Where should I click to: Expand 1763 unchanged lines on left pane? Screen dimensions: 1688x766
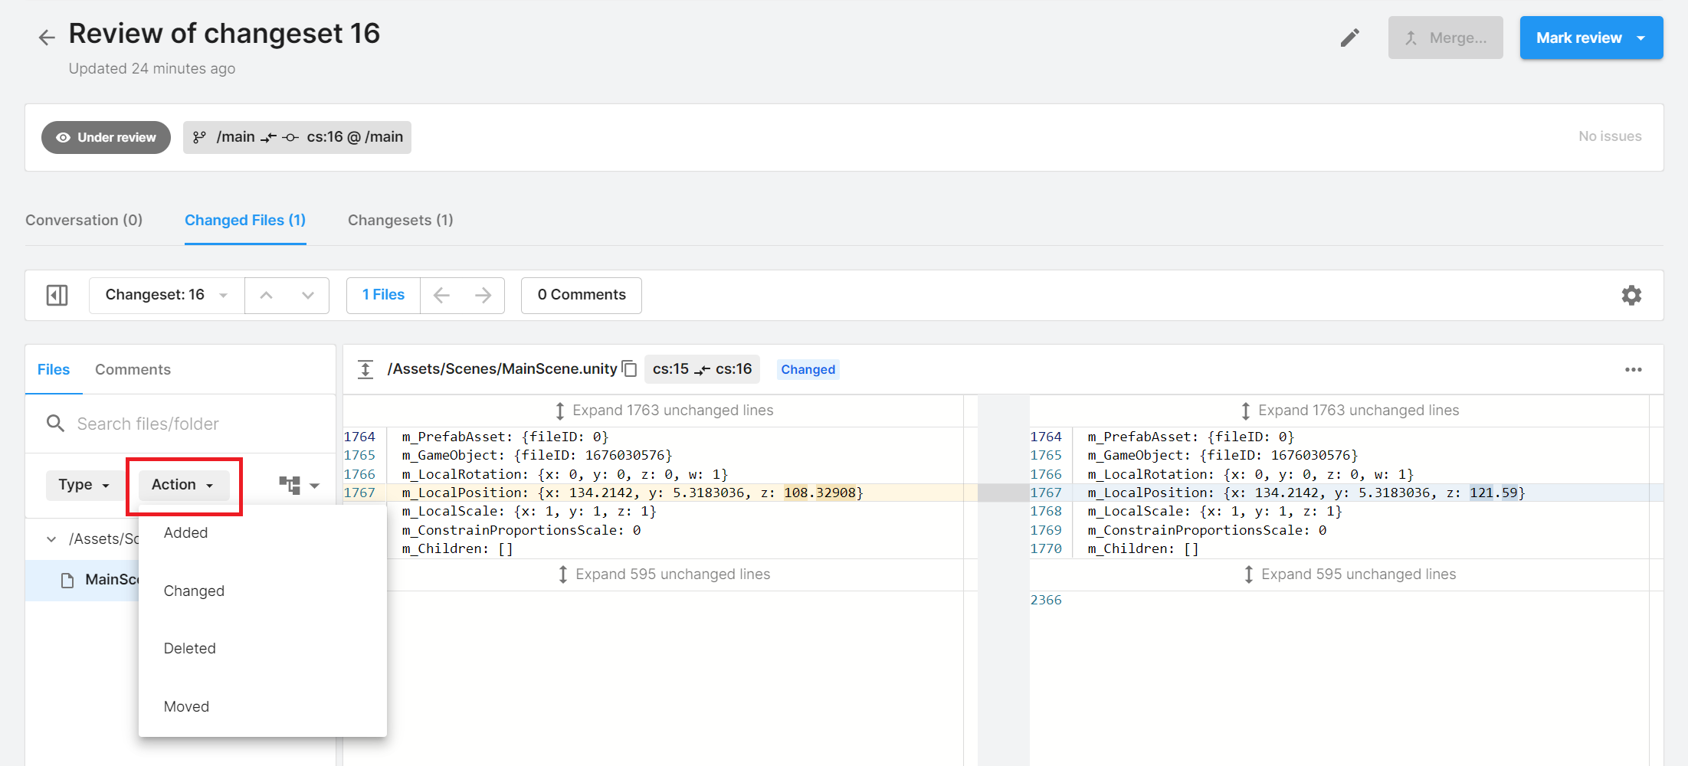[664, 411]
